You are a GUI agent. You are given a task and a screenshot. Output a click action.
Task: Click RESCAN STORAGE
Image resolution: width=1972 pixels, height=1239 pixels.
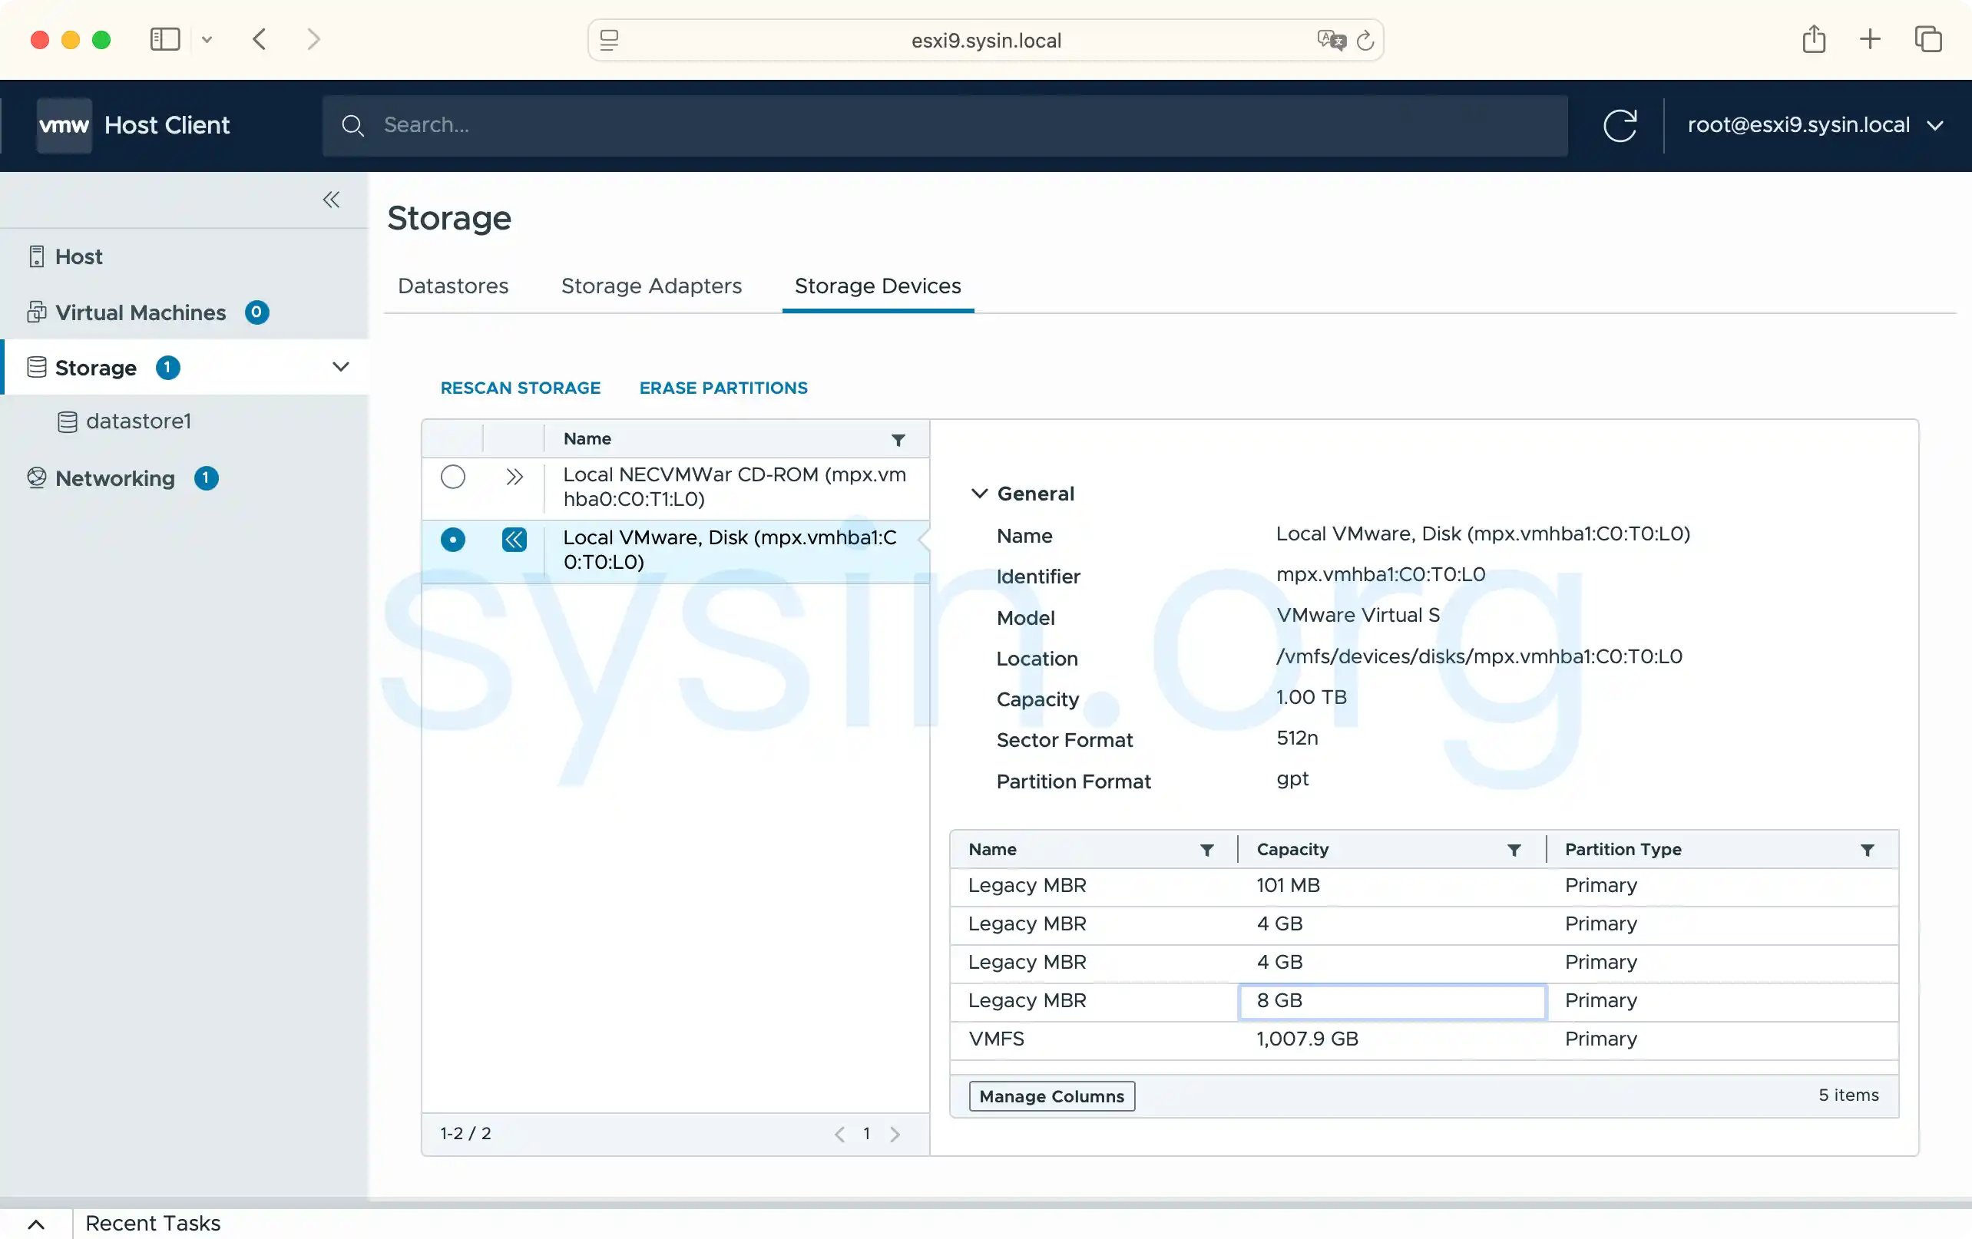(520, 388)
